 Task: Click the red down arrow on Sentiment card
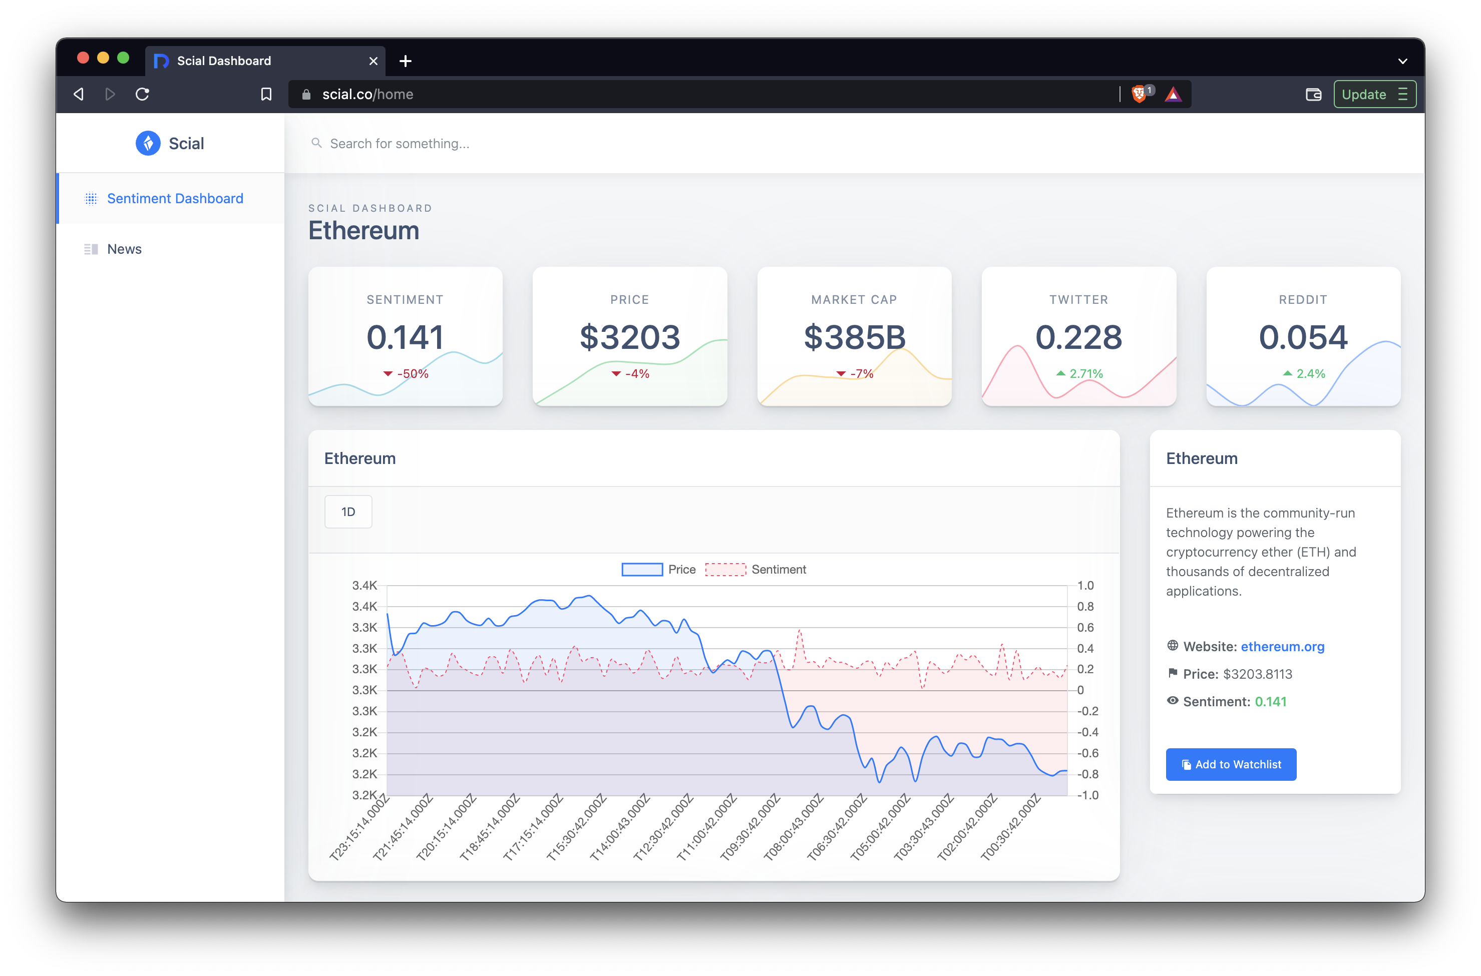tap(388, 373)
